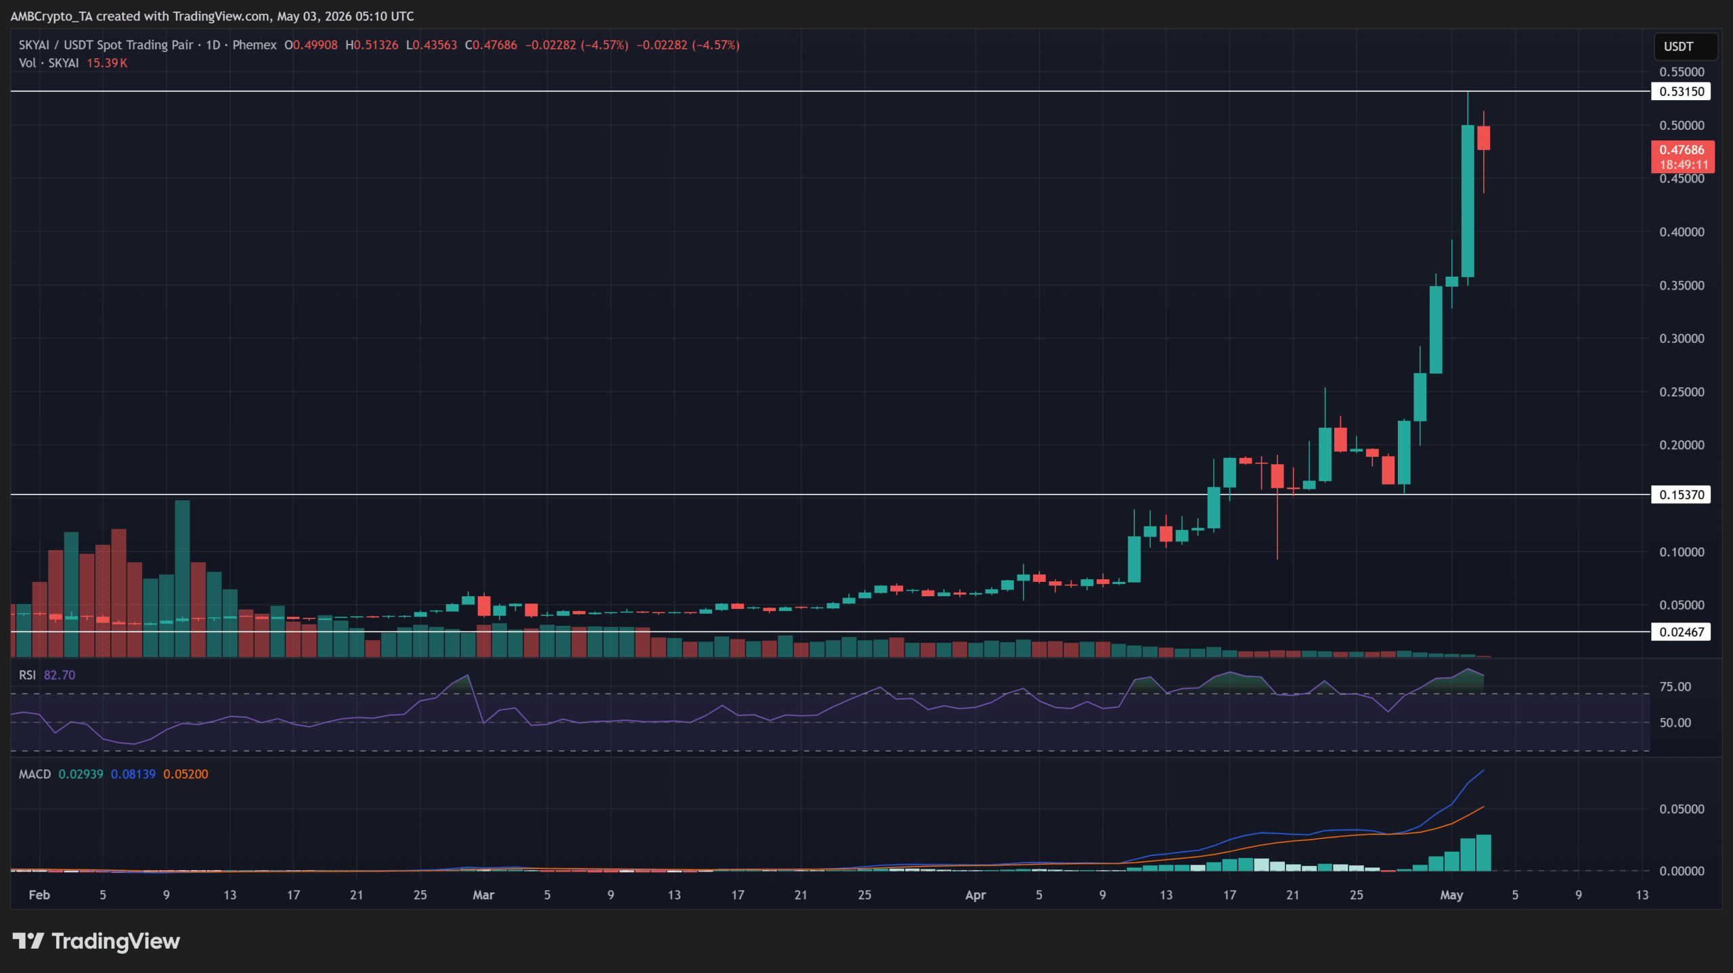Click the MACD indicator label

[x=35, y=774]
